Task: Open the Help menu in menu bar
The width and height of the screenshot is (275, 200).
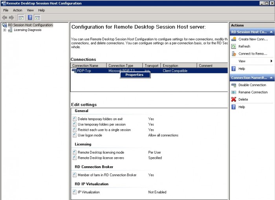Action: click(42, 10)
